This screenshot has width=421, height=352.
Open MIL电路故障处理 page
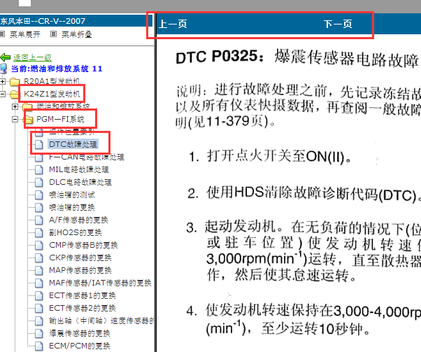(79, 169)
